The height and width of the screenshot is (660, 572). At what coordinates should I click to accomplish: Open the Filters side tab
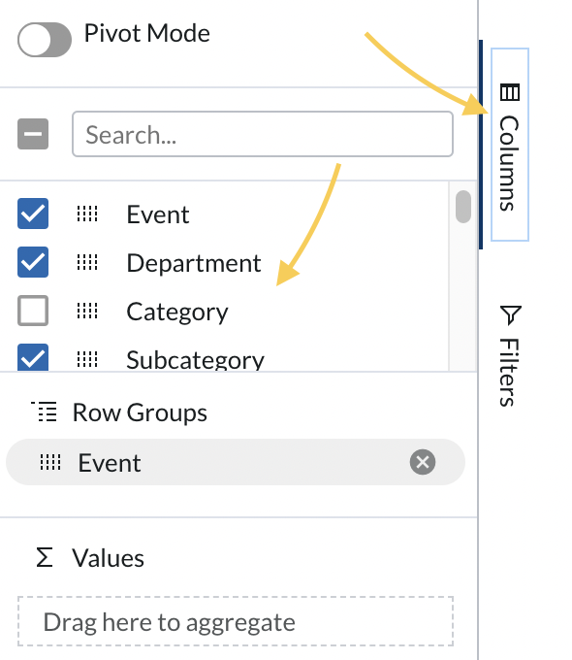point(509,355)
